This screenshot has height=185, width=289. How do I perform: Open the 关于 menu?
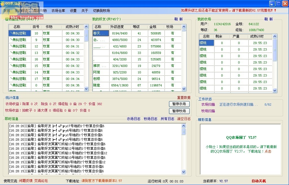85,11
